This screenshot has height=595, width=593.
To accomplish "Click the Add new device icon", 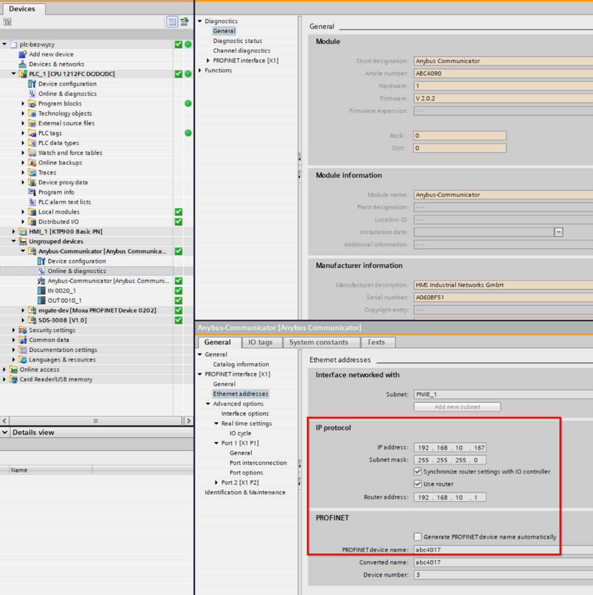I will (x=23, y=54).
